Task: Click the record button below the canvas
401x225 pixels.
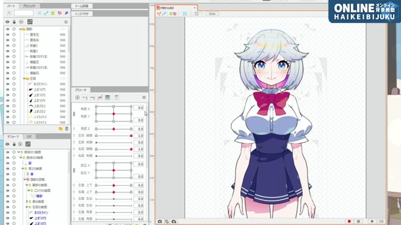Action: [349, 221]
